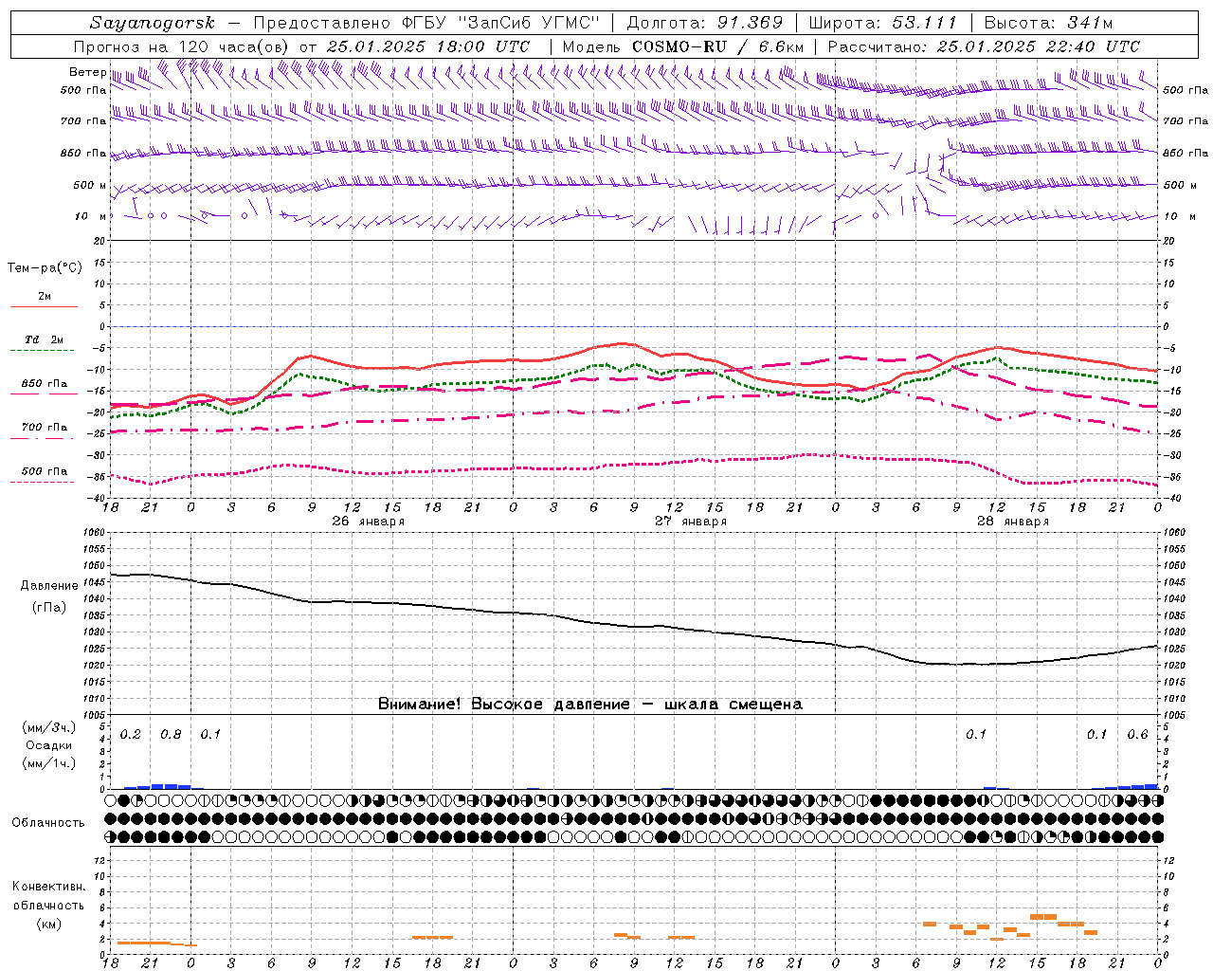Click the "Осадки" precipitation label

pos(49,745)
